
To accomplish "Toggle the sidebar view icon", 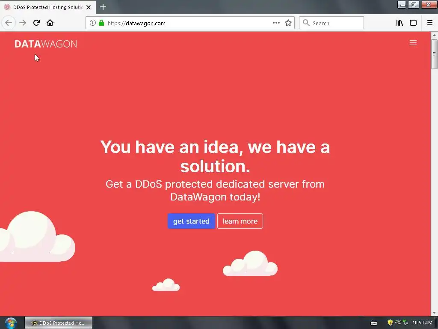I will [x=413, y=23].
